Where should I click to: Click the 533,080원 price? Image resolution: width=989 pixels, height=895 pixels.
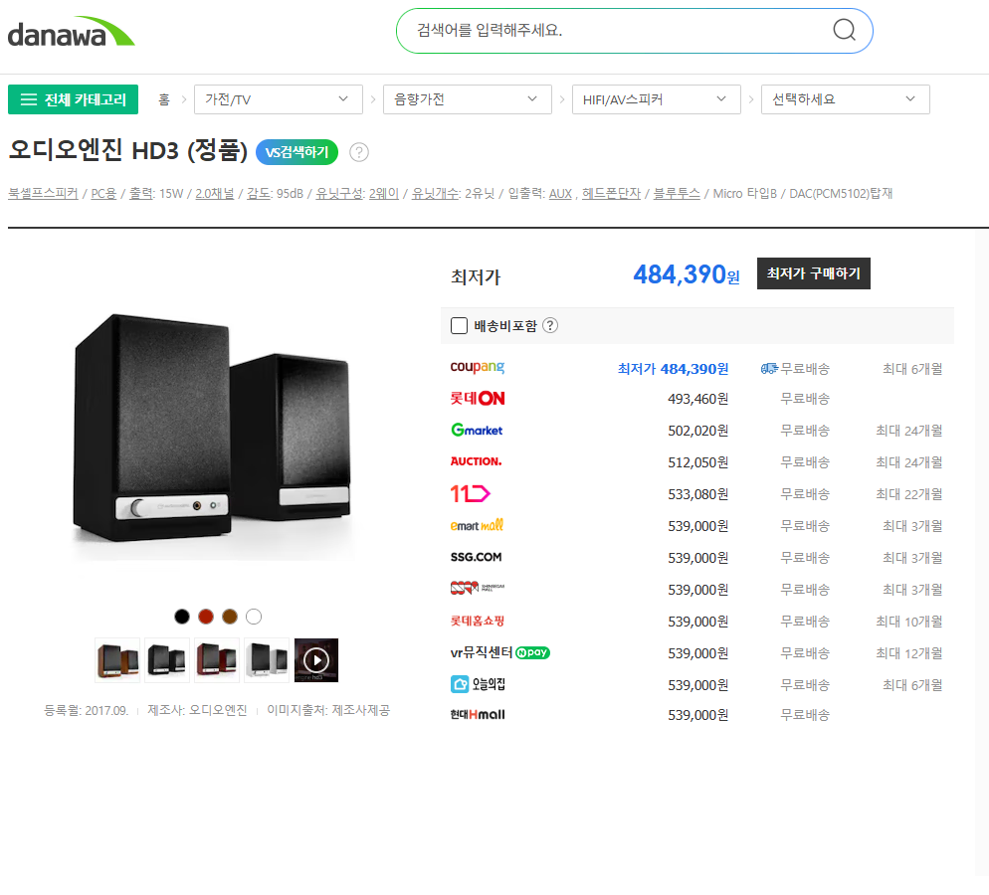[698, 494]
